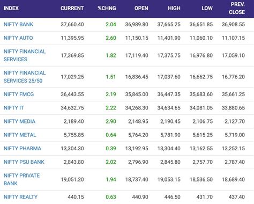Select NIFTY BANK current value 37,660.40
The image size is (254, 204).
(72, 24)
